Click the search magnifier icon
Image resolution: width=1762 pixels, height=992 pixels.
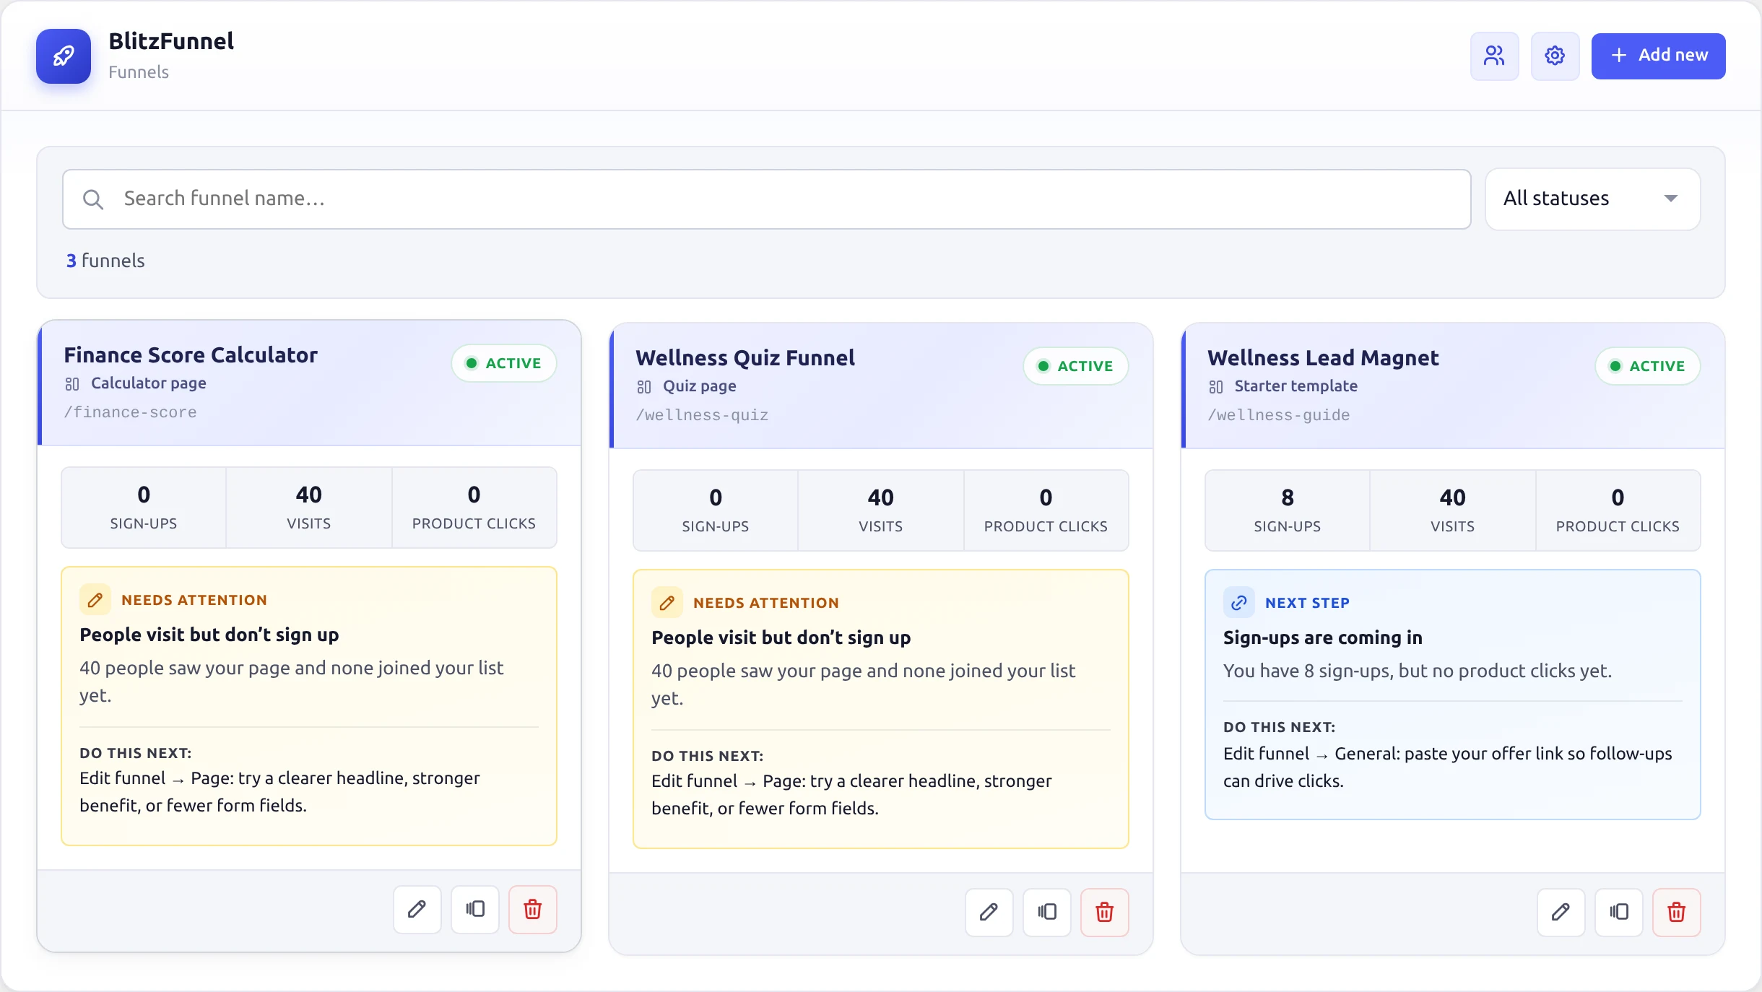tap(92, 199)
